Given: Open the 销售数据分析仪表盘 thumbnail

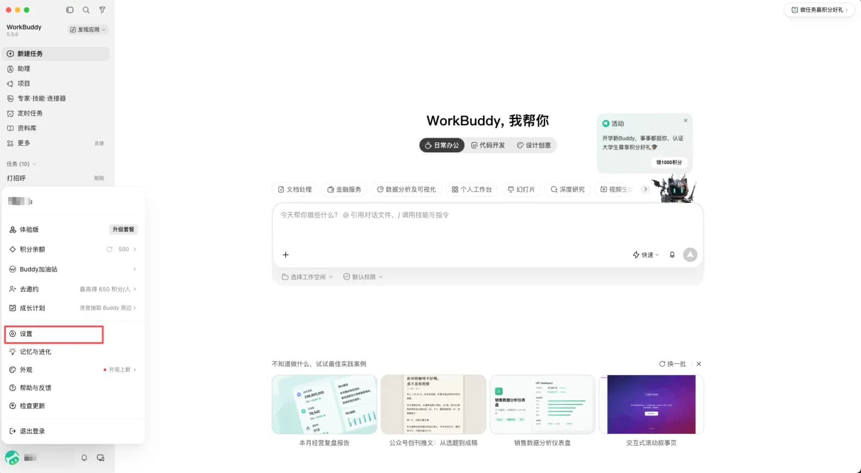Looking at the screenshot, I should point(542,405).
